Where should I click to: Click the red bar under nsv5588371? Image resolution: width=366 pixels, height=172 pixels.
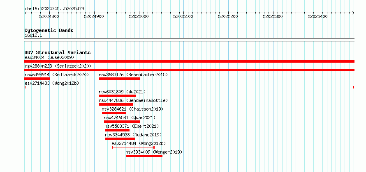pyautogui.click(x=117, y=130)
